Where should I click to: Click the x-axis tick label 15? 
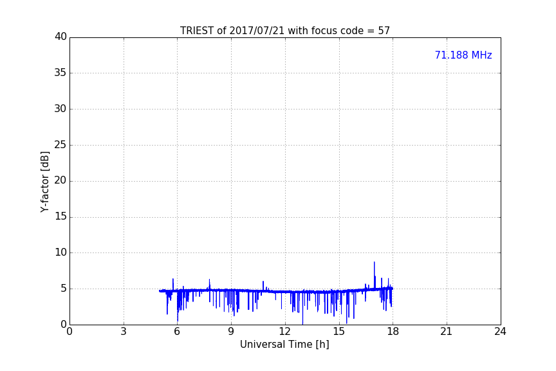339,332
